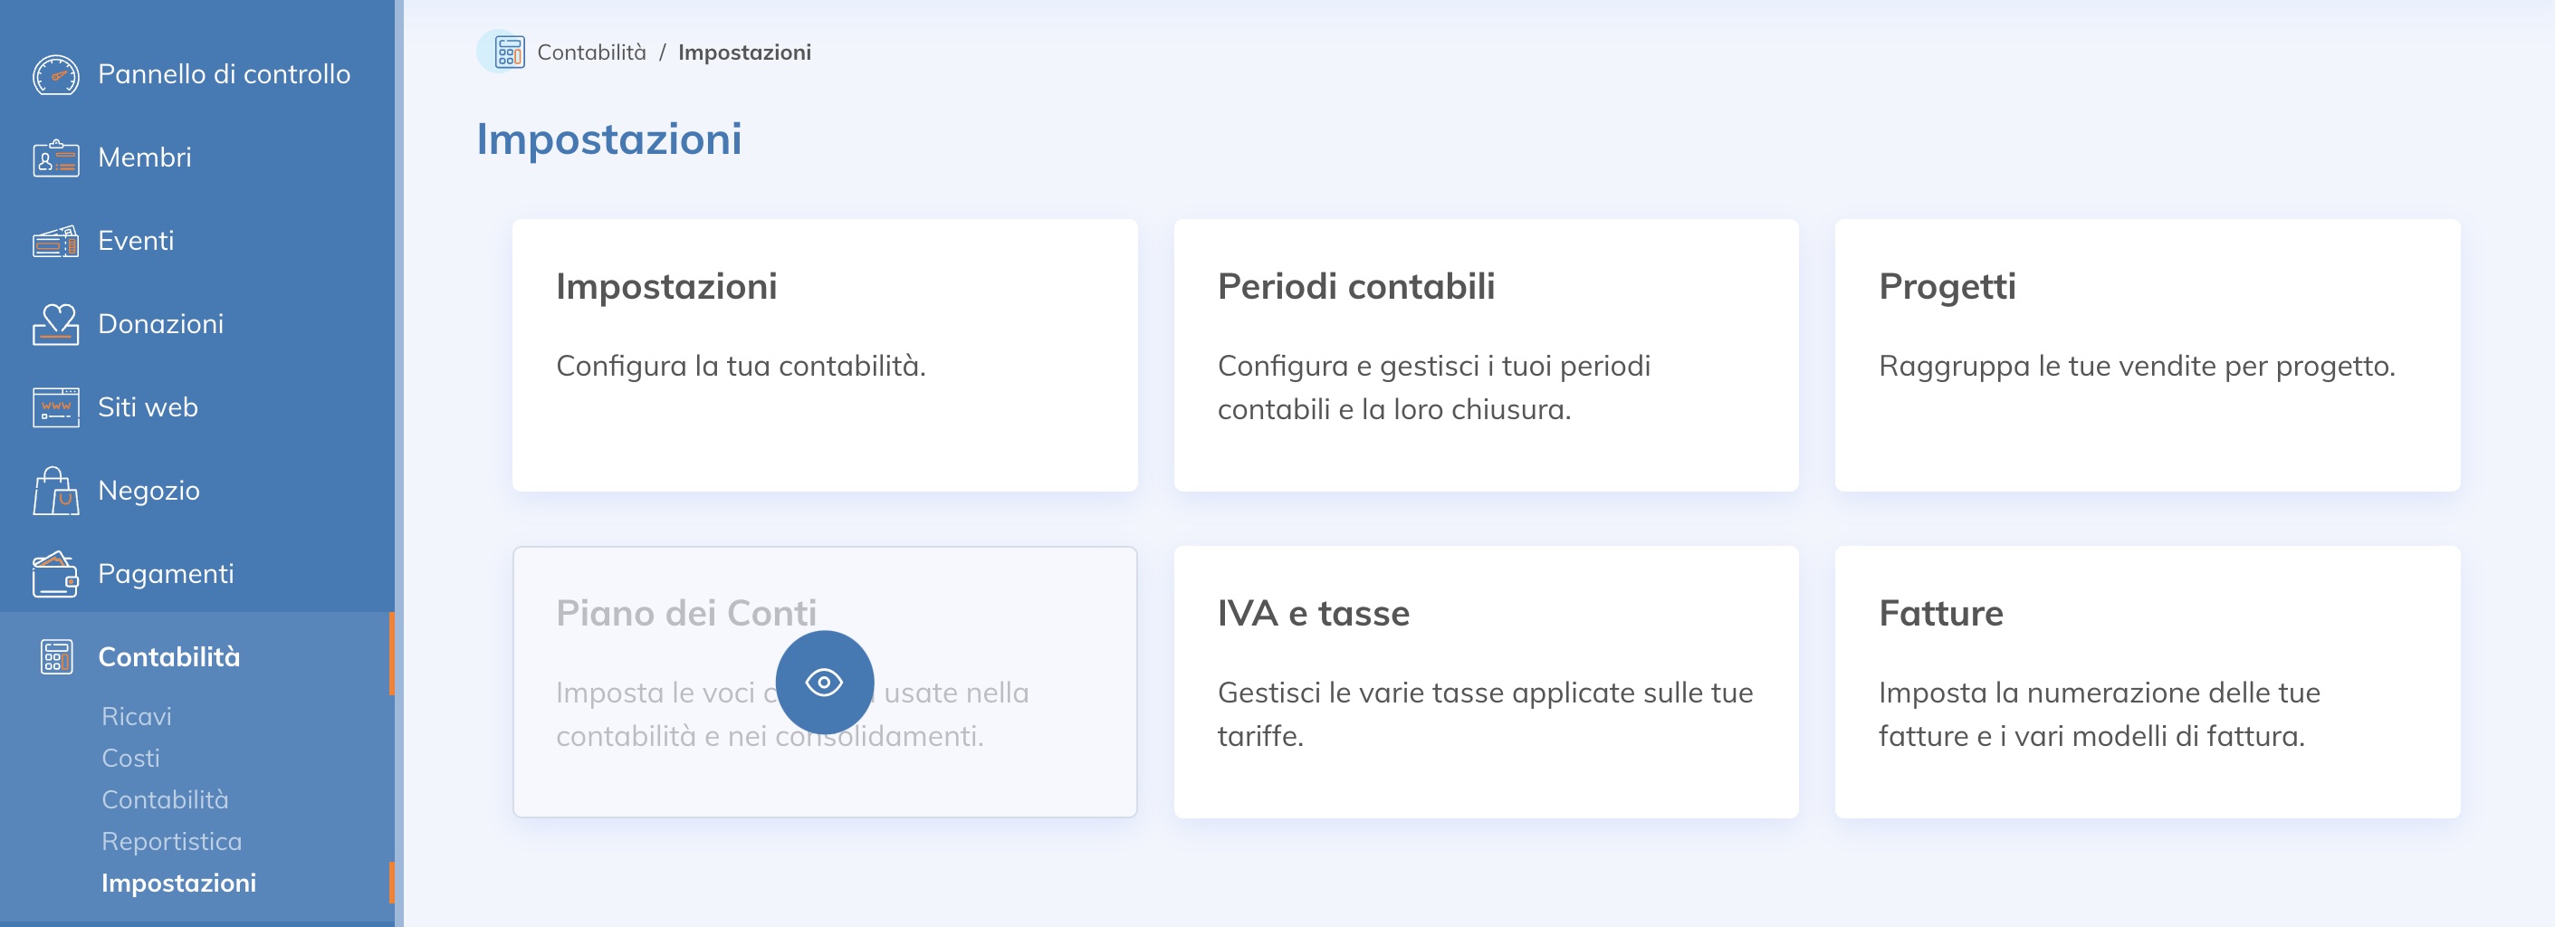Viewport: 2555px width, 927px height.
Task: Click the Membri ID card icon
Action: pyautogui.click(x=55, y=158)
